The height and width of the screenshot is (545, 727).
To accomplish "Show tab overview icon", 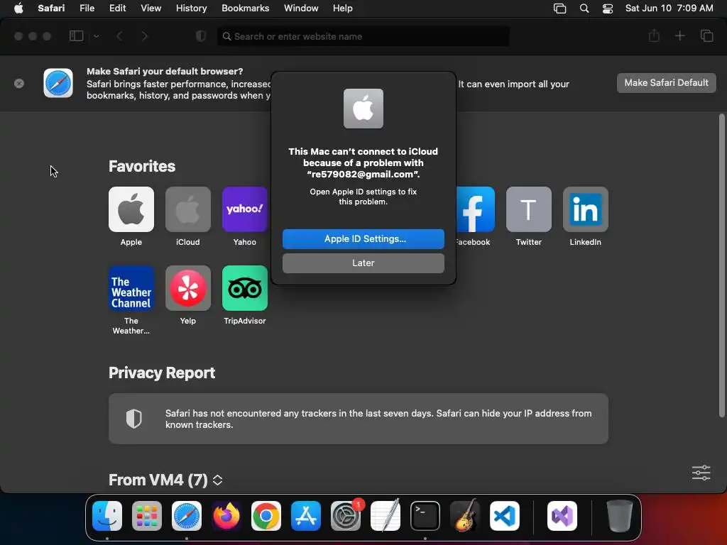I will tap(706, 35).
